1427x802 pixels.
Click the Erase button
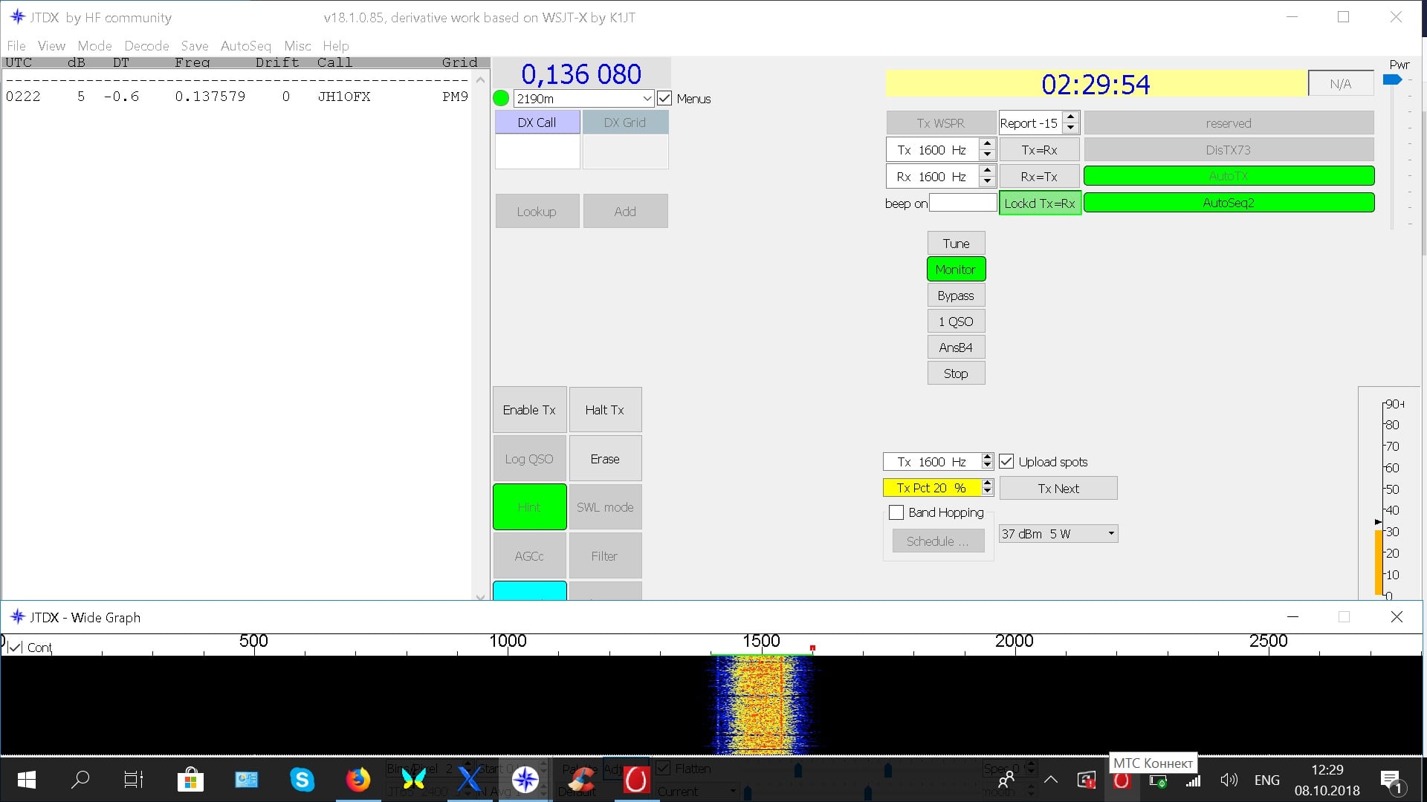coord(605,458)
